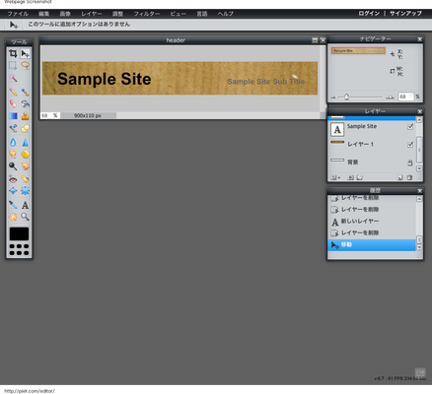Open the 画像 menu
The height and width of the screenshot is (394, 432).
(x=65, y=14)
